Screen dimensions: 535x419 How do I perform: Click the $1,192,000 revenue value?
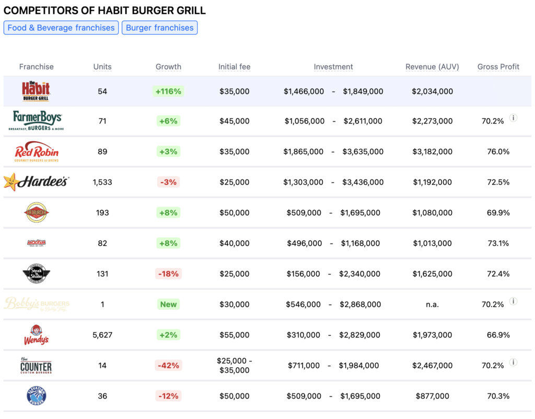point(432,182)
